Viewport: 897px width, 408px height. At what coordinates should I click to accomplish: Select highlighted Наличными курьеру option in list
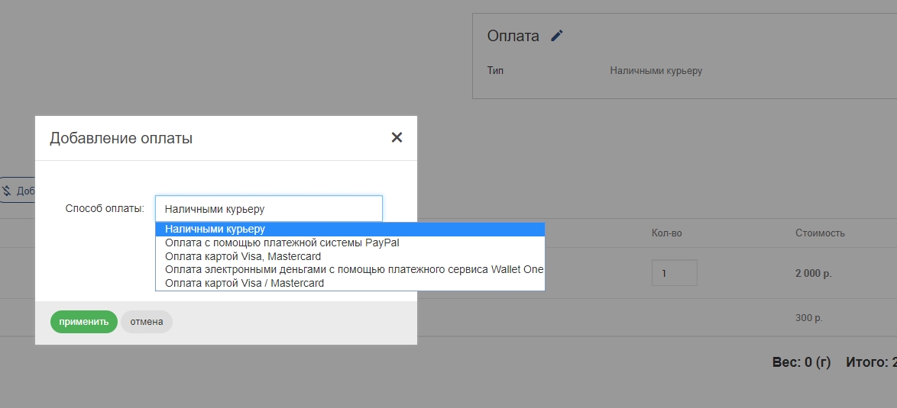click(349, 229)
